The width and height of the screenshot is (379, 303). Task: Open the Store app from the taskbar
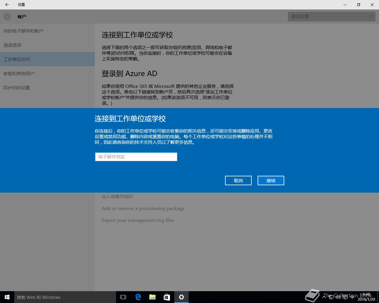[x=167, y=297]
